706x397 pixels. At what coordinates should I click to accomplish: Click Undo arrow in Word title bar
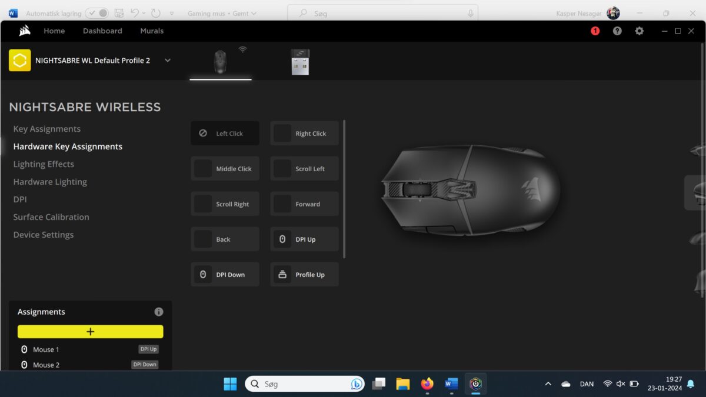point(135,13)
